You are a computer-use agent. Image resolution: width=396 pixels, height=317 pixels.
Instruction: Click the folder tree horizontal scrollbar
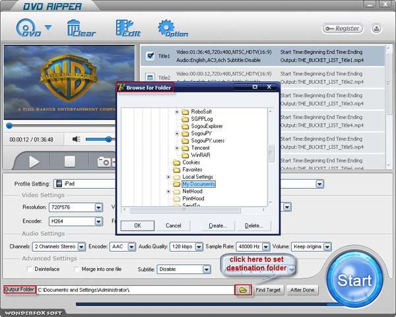185,209
